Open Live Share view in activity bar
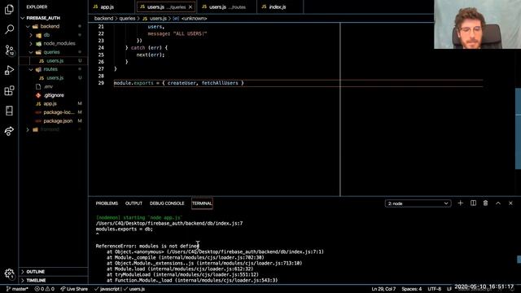The image size is (521, 293). click(x=9, y=131)
